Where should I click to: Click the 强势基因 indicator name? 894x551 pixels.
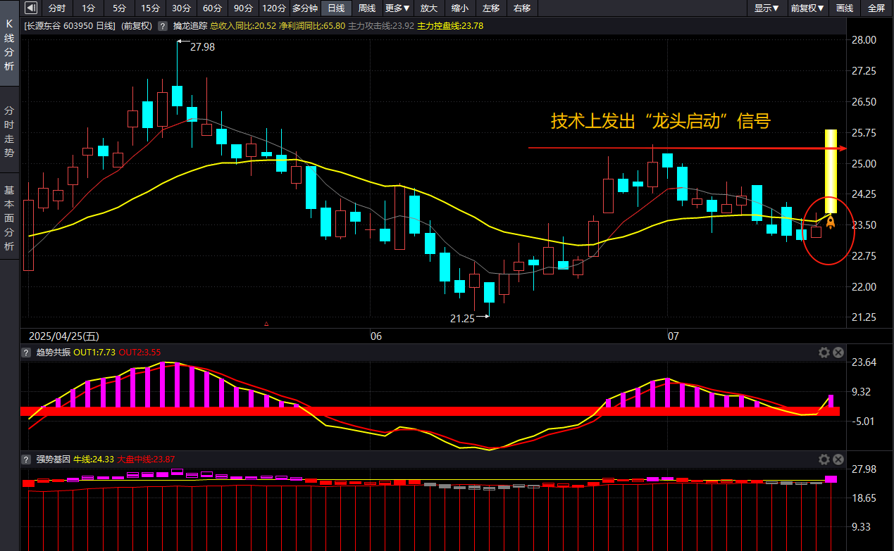(x=53, y=459)
